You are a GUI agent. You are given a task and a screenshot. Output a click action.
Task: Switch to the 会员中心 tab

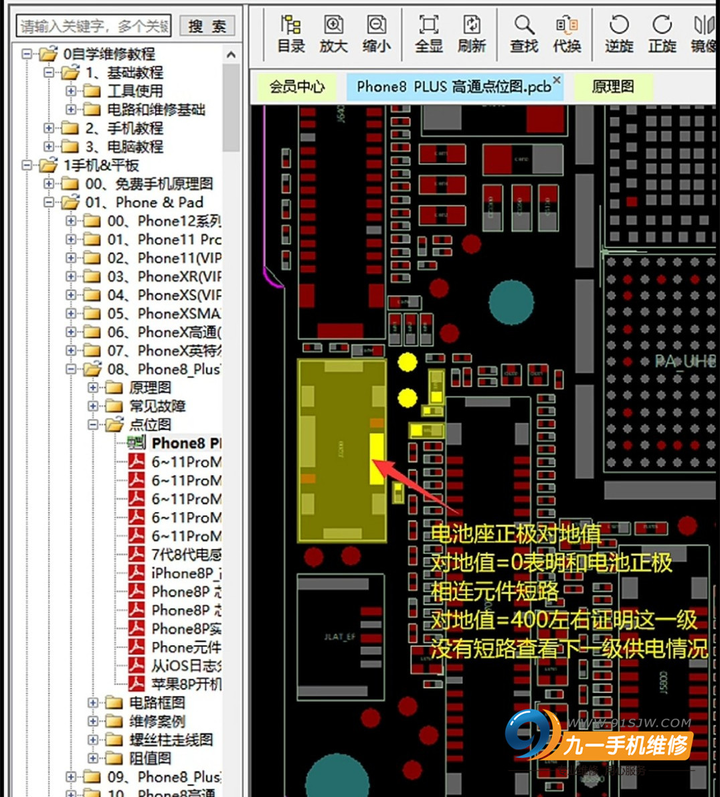(297, 87)
